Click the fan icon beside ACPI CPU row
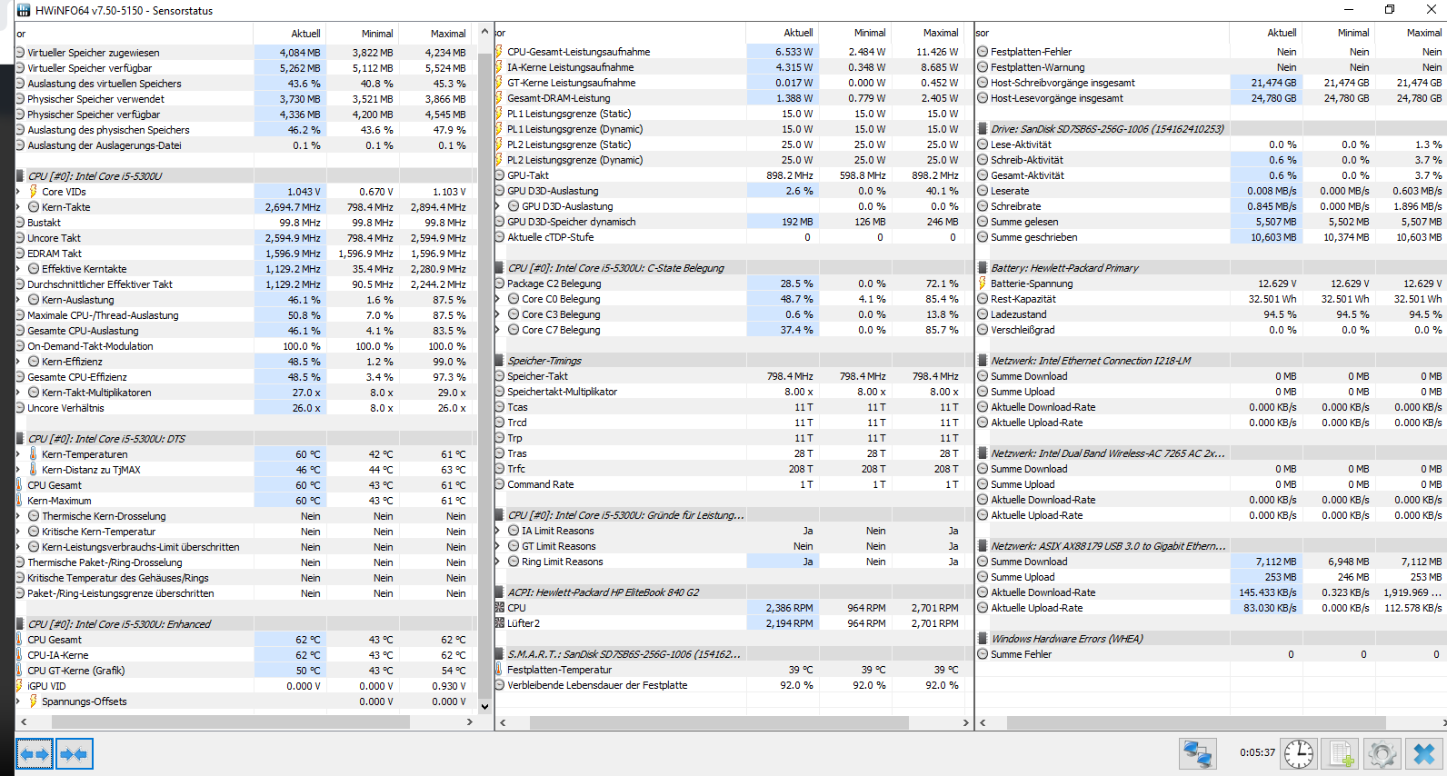 (499, 608)
